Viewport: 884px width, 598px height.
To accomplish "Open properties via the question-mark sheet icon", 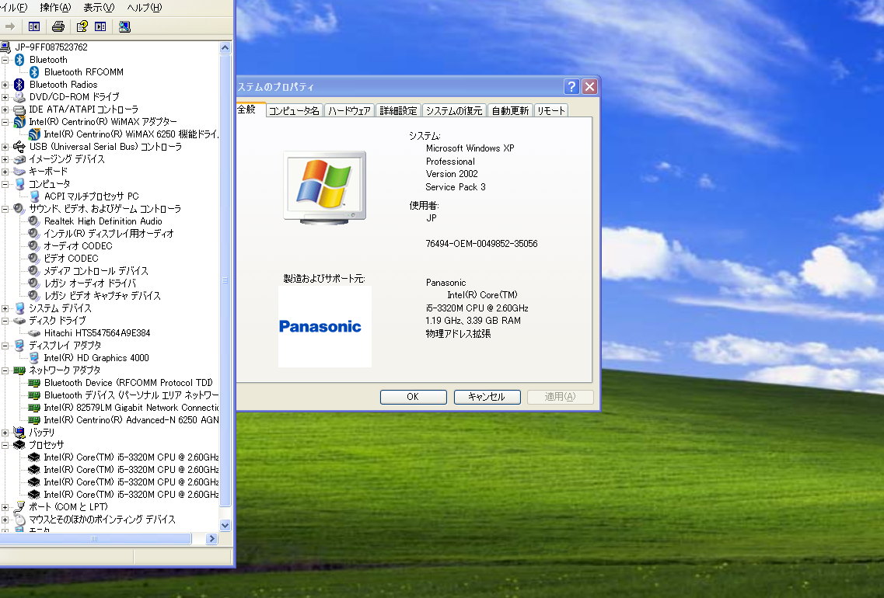I will [82, 26].
